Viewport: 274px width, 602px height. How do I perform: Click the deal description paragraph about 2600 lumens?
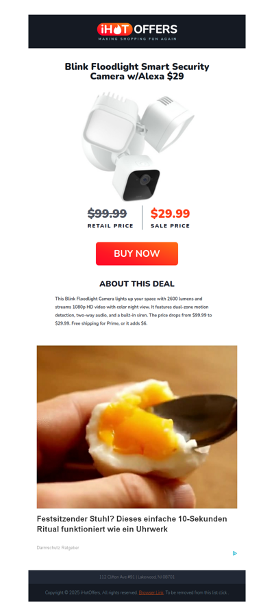coord(134,311)
